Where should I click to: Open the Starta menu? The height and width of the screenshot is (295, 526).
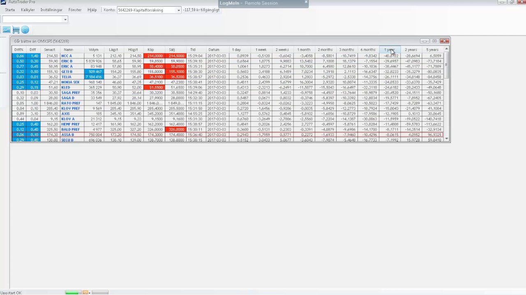pyautogui.click(x=10, y=10)
